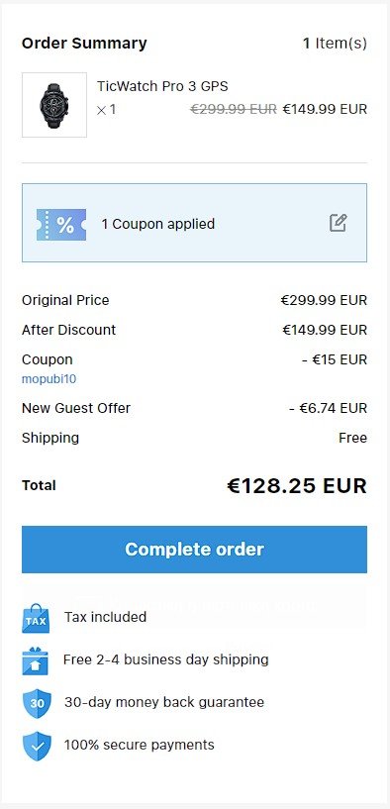This screenshot has height=809, width=390.
Task: Click the TAX shopping bag icon
Action: coord(35,618)
